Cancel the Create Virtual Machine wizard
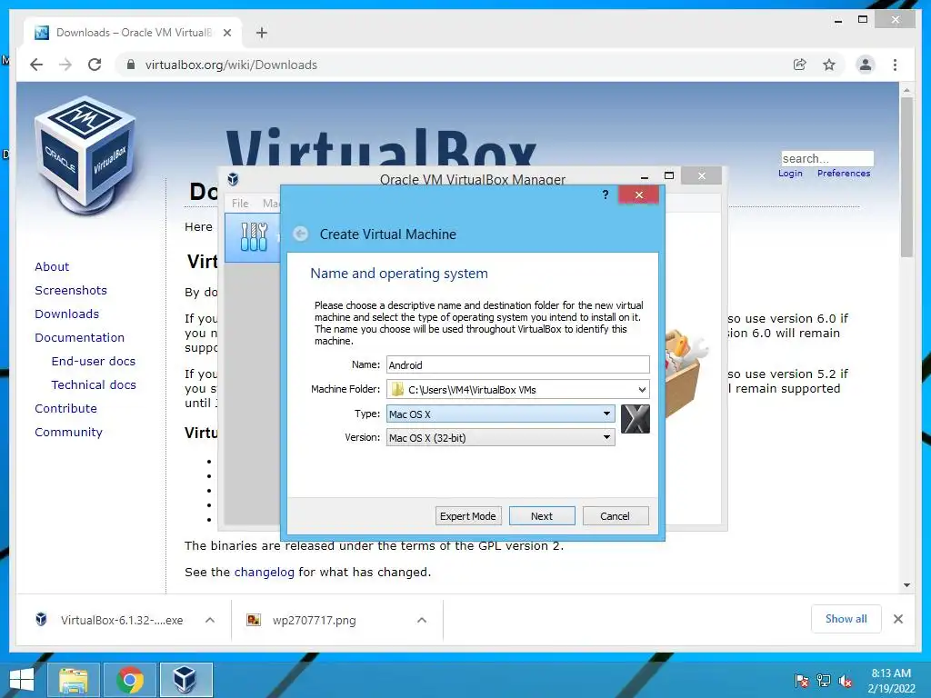This screenshot has width=931, height=698. click(616, 516)
